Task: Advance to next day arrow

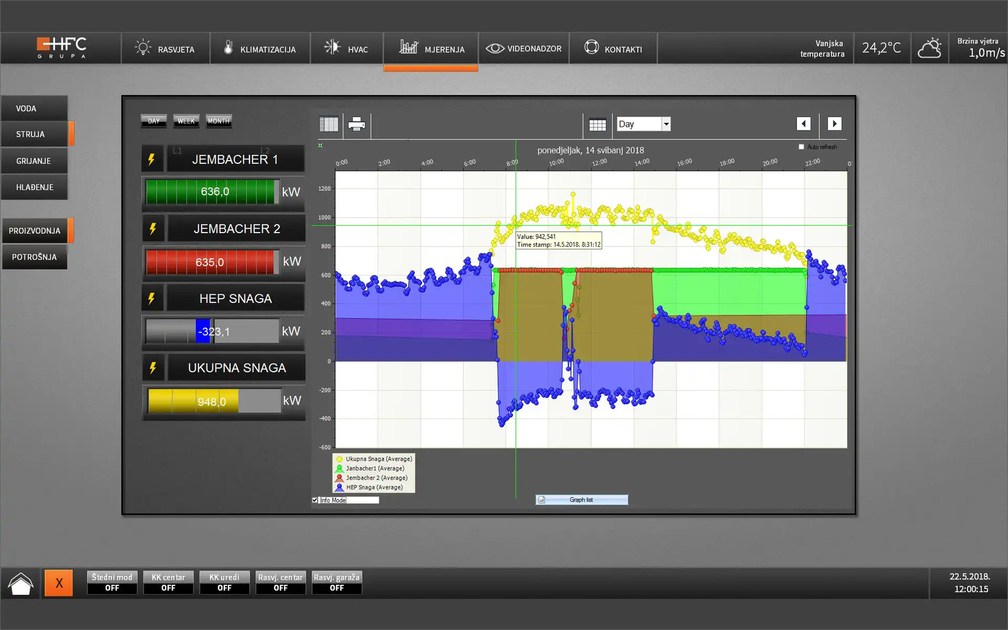Action: pos(834,124)
